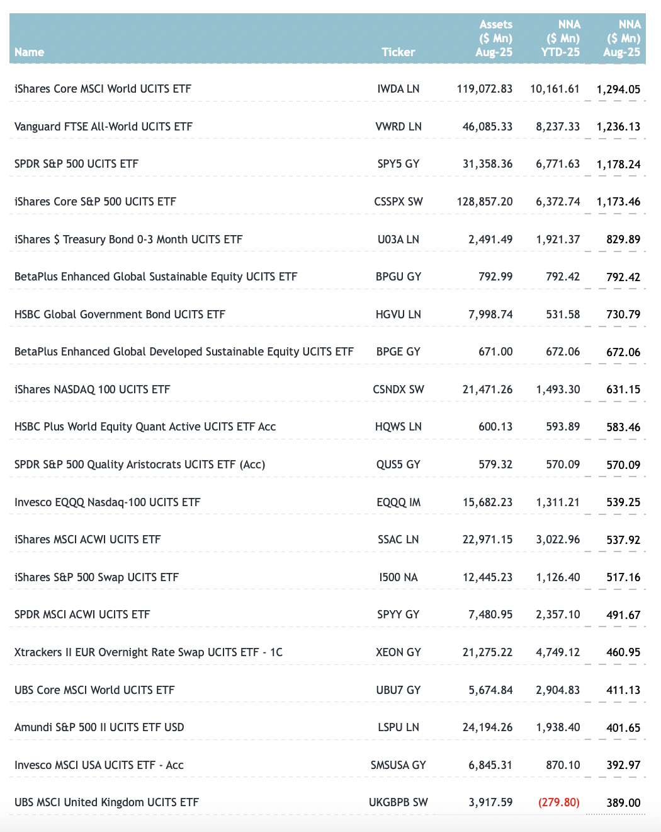
Task: Click Invesco EQQQ Nasdaq-100 UCITS ETF name
Action: 107,502
